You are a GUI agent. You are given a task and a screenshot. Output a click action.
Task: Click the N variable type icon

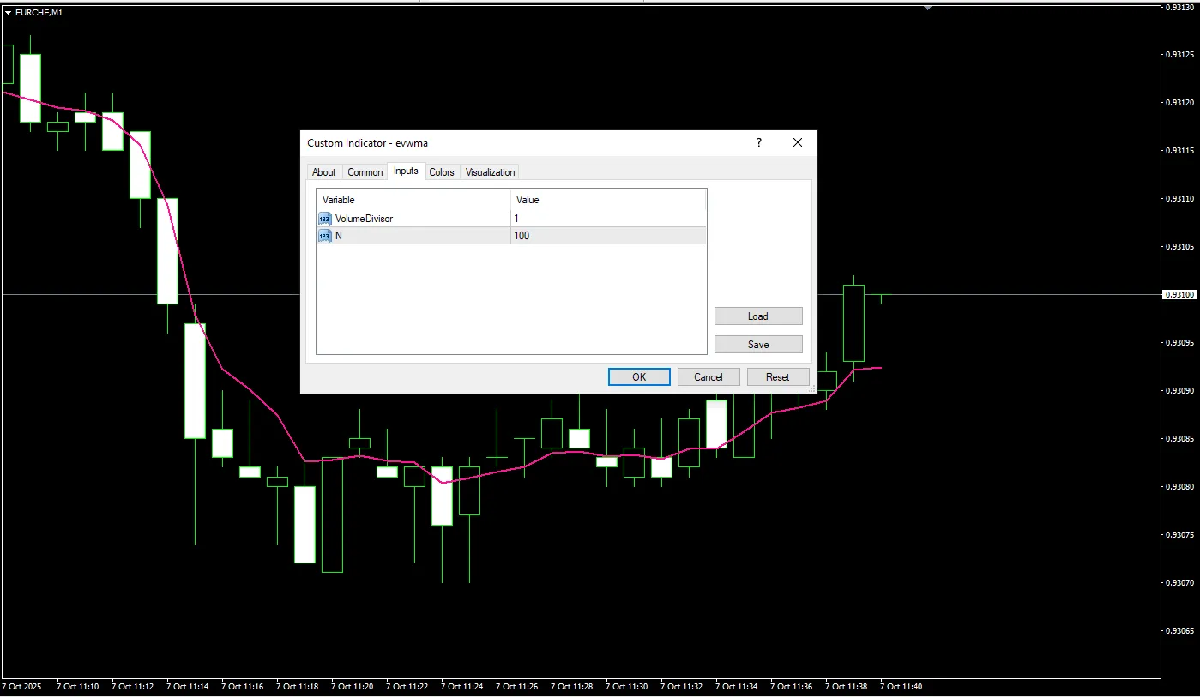(324, 236)
